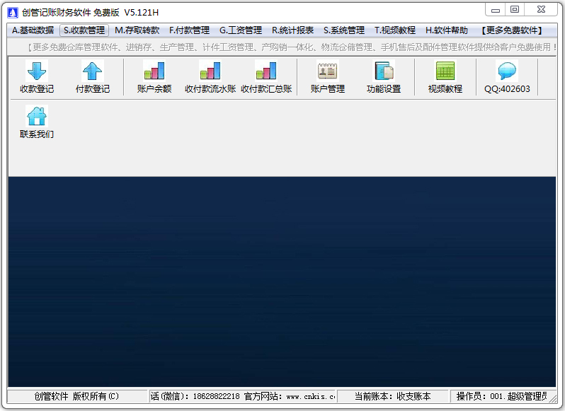Open the R.统计报表 menu
The width and height of the screenshot is (565, 411).
292,30
